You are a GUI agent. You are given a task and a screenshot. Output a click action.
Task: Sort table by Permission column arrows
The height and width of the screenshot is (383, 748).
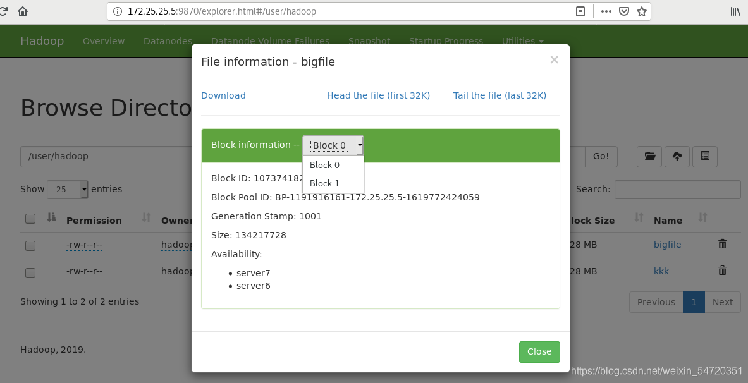tap(146, 217)
